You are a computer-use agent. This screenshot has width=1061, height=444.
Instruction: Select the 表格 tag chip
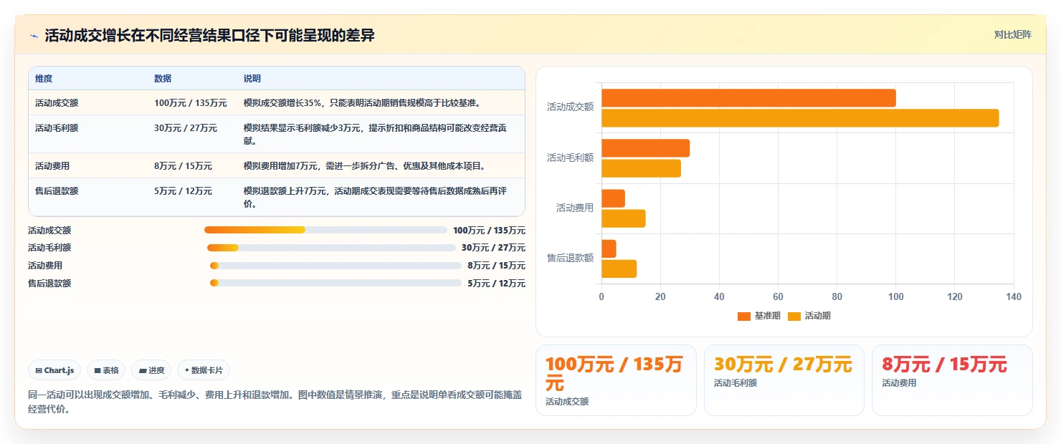pos(106,370)
